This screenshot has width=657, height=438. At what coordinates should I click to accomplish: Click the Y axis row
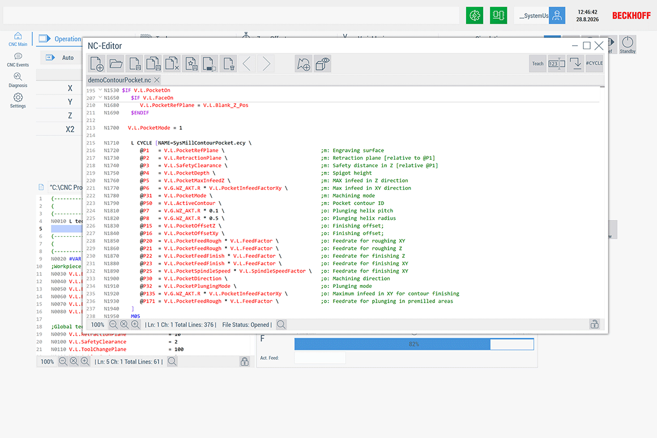pyautogui.click(x=59, y=101)
